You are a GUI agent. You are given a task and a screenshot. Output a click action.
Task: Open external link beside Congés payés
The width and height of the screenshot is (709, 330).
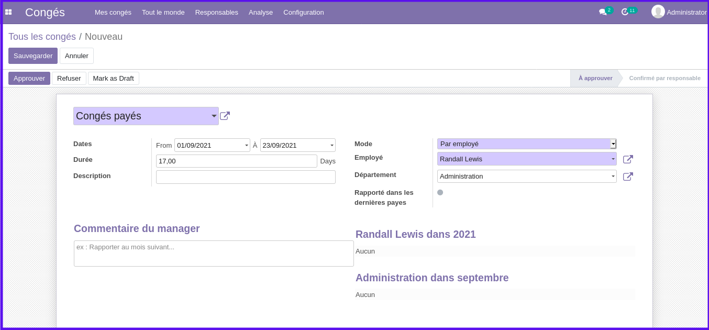click(225, 116)
